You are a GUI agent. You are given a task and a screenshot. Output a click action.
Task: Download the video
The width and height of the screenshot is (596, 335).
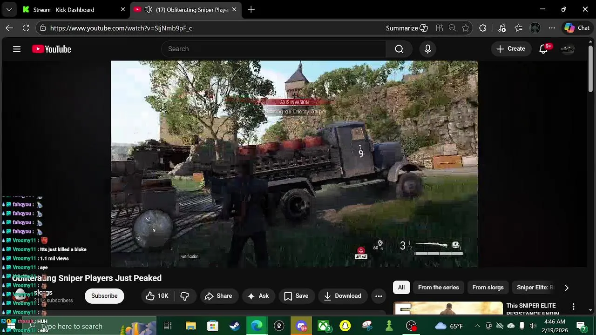click(342, 296)
